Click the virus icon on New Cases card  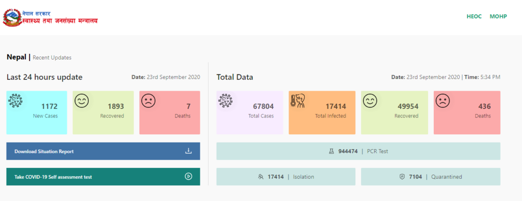click(15, 101)
